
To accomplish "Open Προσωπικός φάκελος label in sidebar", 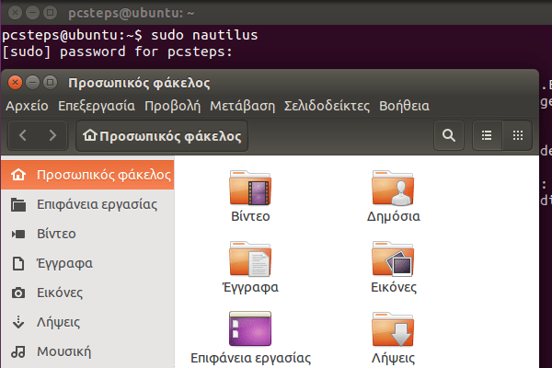I will (104, 175).
